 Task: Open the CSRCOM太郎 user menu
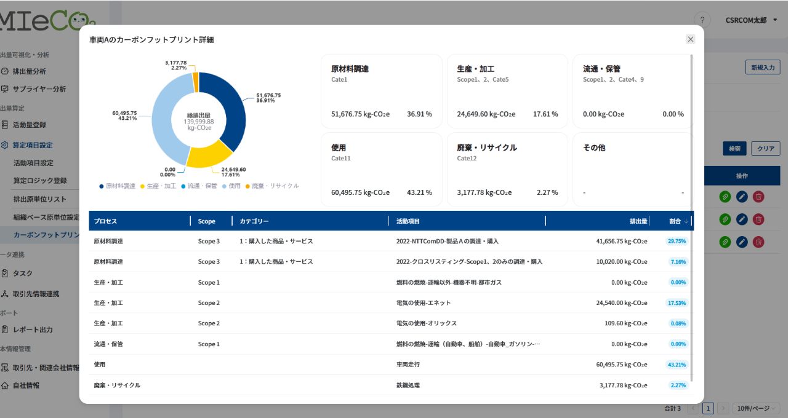(x=751, y=20)
